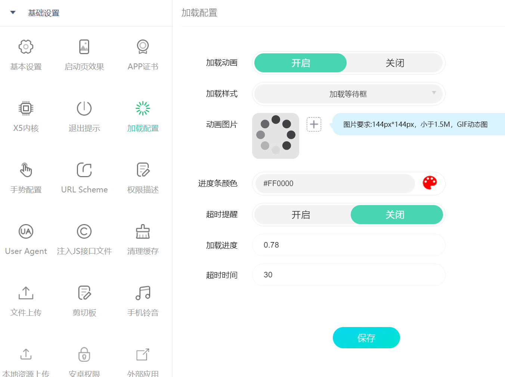This screenshot has height=377, width=505.
Task: Open the 手机铃音 music note icon
Action: pos(143,293)
